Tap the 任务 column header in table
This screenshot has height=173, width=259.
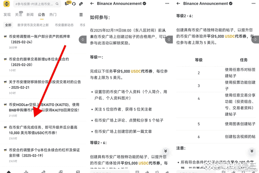click(244, 60)
